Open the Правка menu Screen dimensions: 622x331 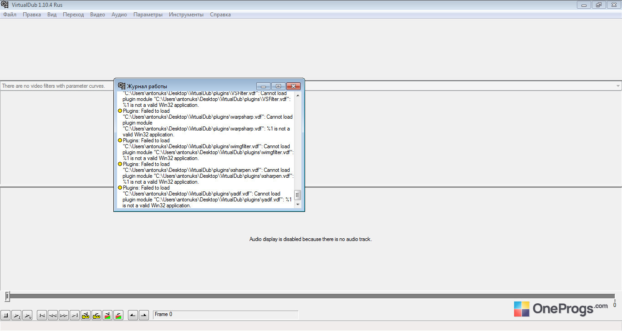(x=32, y=15)
